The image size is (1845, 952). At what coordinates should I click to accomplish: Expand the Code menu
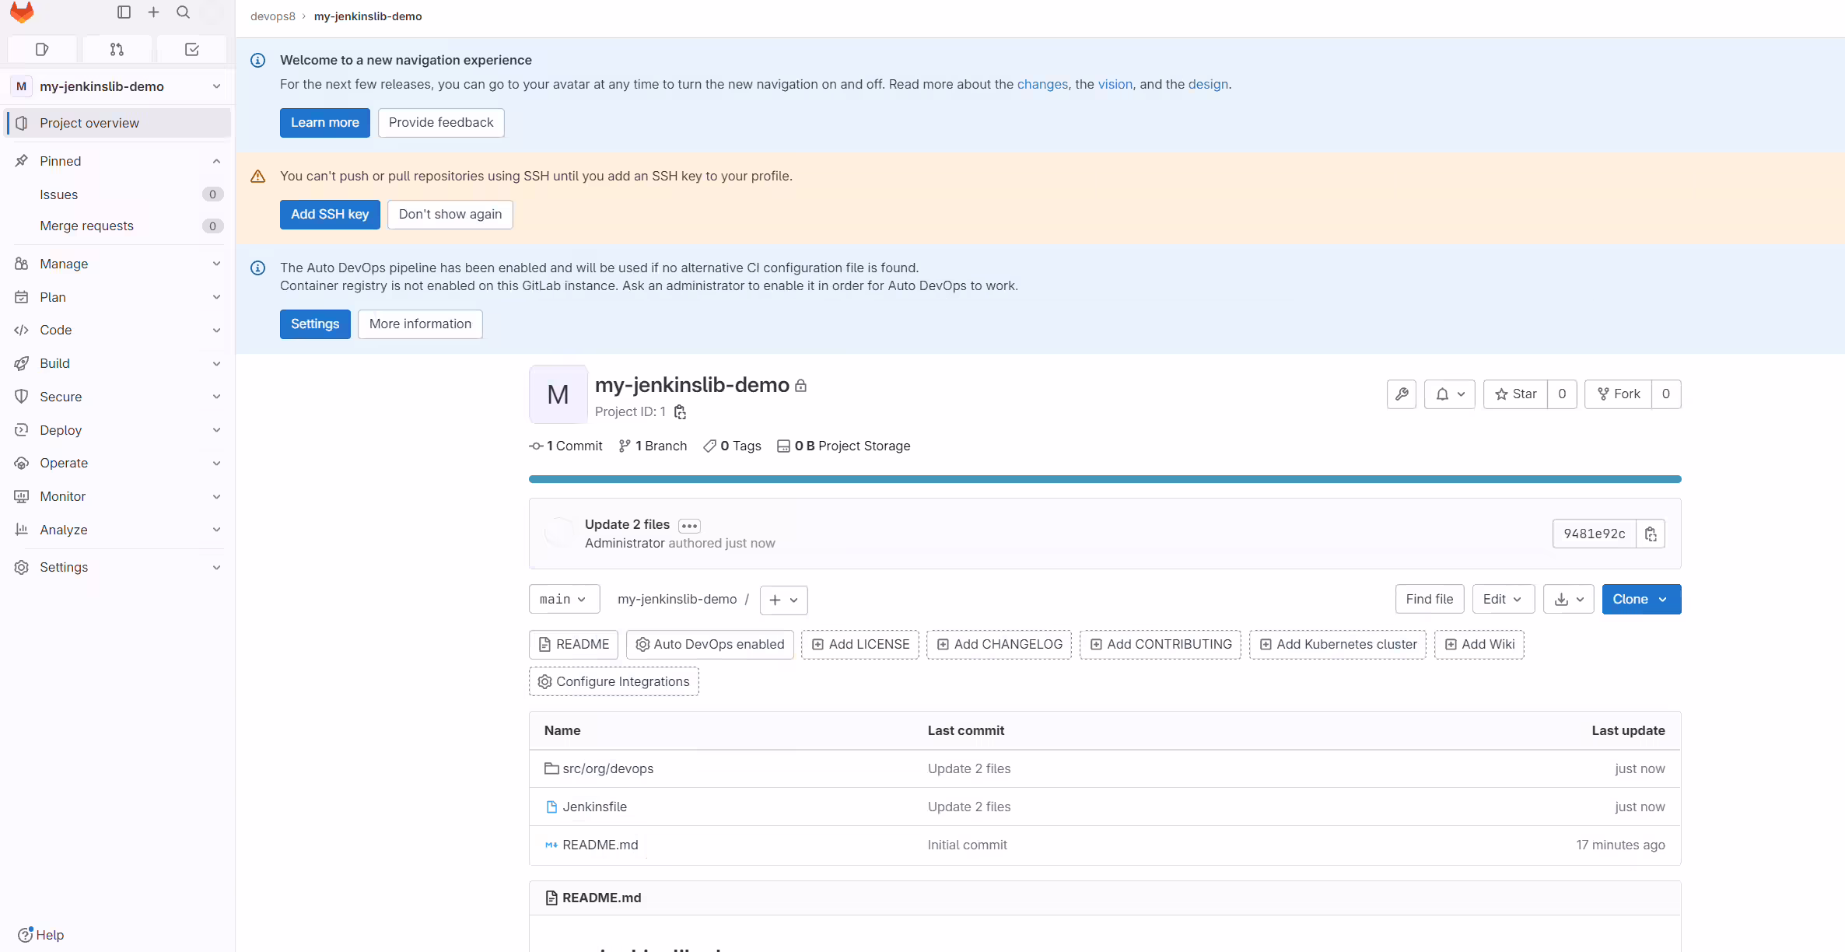point(117,330)
